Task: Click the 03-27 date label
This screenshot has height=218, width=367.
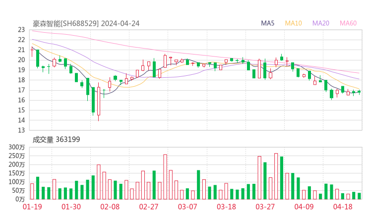Action: point(265,207)
